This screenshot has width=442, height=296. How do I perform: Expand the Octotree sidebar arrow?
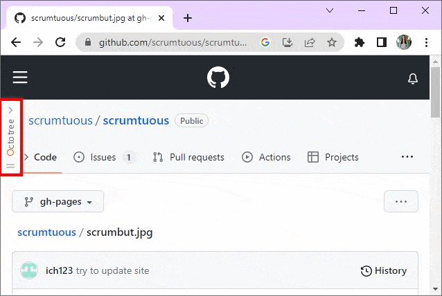[10, 109]
